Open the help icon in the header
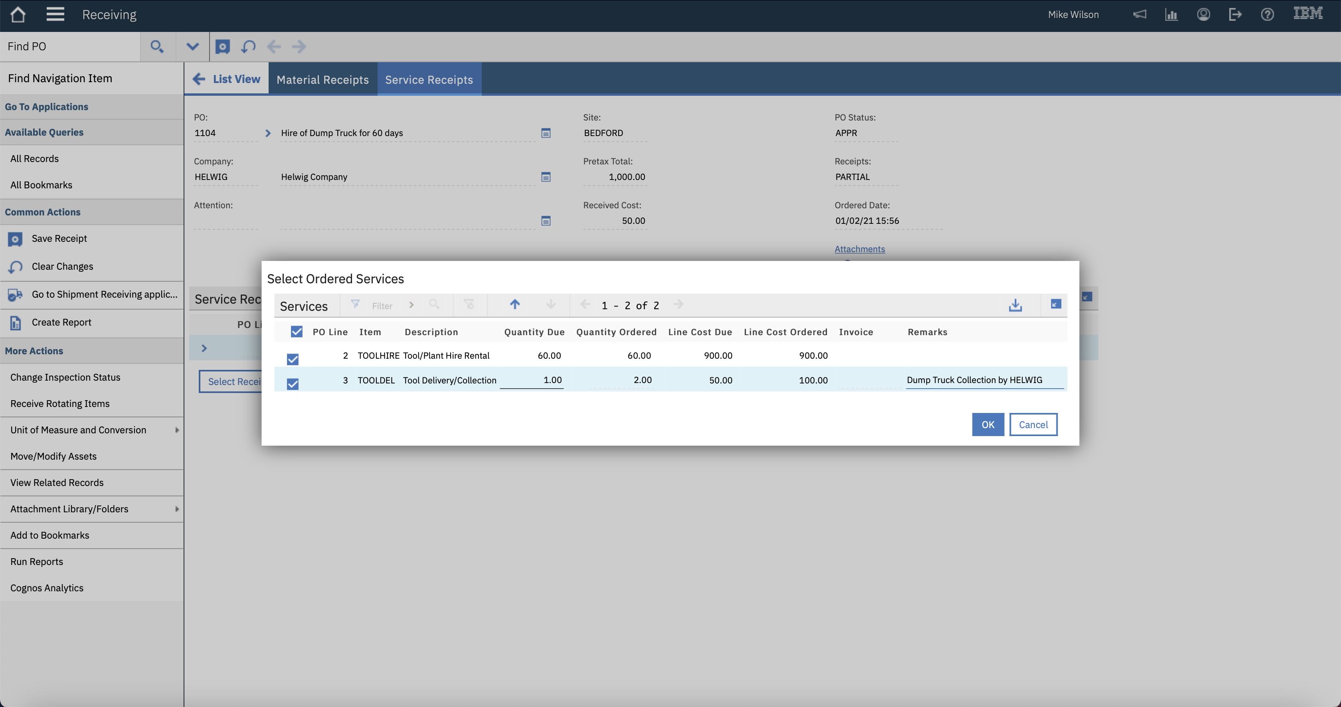 (x=1267, y=14)
